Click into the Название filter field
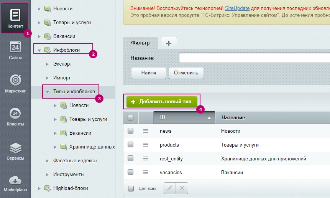330x198 pixels. click(x=254, y=58)
